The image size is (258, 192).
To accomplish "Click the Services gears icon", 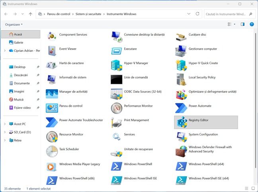I will (117, 137).
